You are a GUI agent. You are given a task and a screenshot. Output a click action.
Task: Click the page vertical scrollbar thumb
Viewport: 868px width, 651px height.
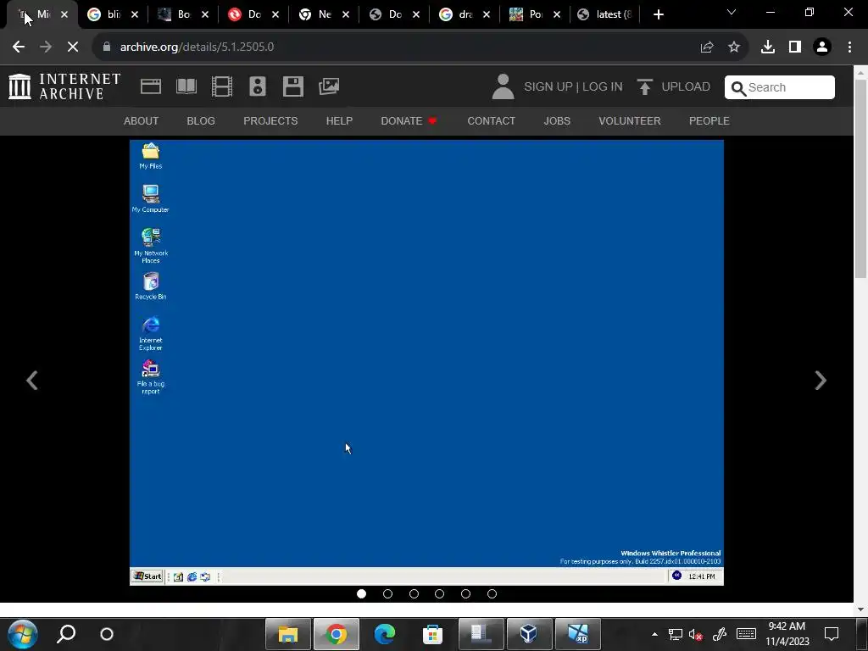point(860,178)
